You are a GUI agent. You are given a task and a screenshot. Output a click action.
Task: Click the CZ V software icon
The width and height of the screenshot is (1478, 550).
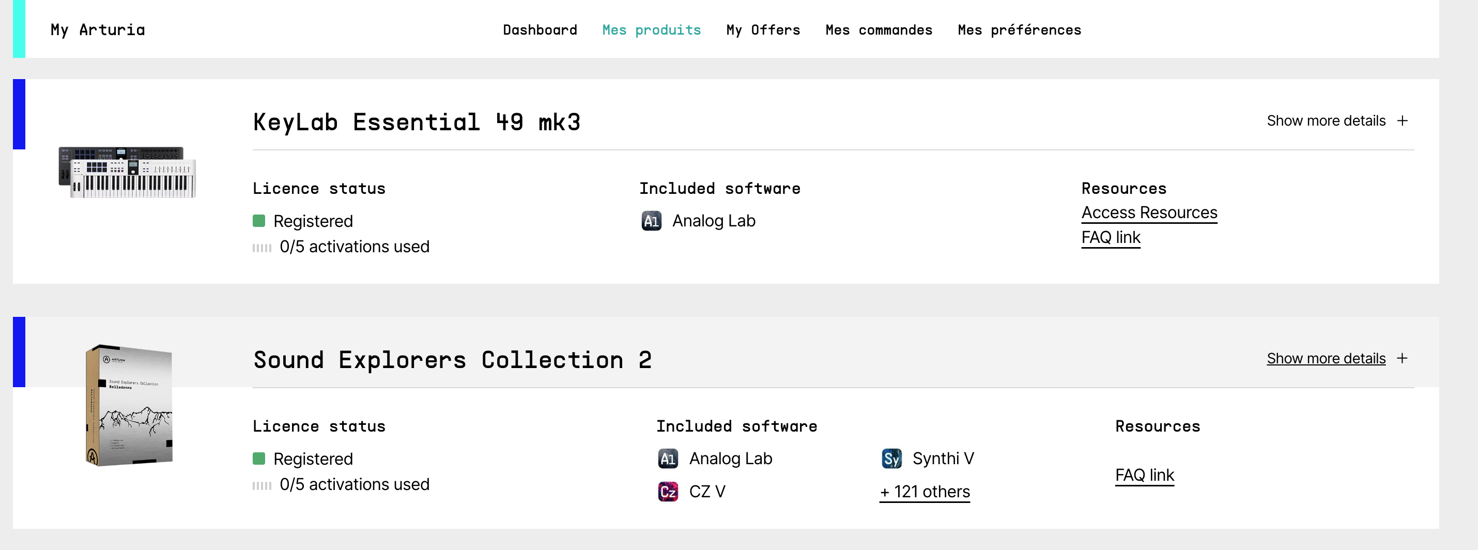point(668,492)
